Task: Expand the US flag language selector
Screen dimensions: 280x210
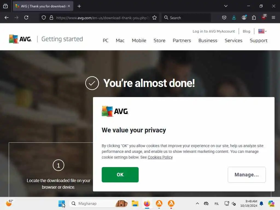Action: [x=262, y=31]
